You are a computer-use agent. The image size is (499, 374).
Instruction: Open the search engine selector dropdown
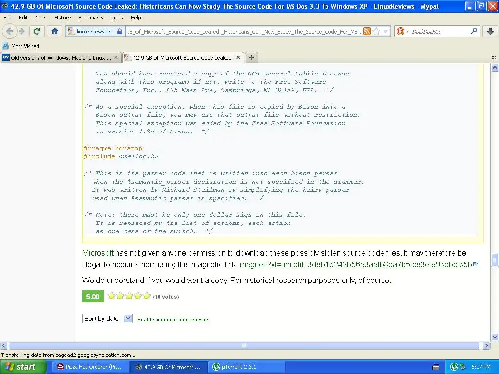click(x=403, y=31)
